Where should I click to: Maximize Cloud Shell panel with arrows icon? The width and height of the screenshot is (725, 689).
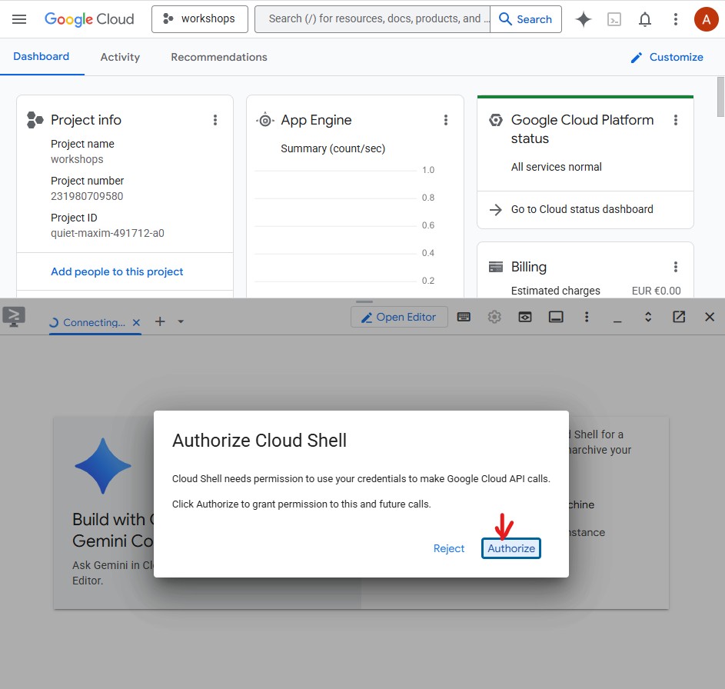[648, 317]
